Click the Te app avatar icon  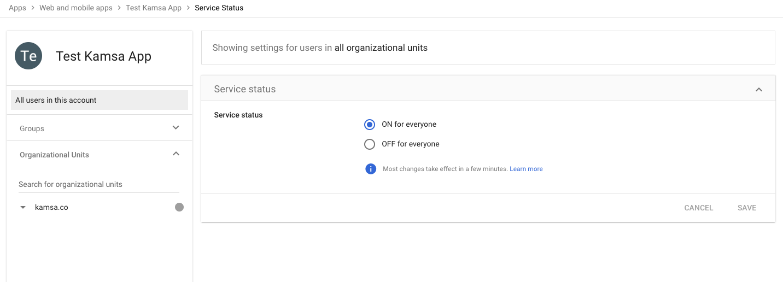(x=28, y=56)
